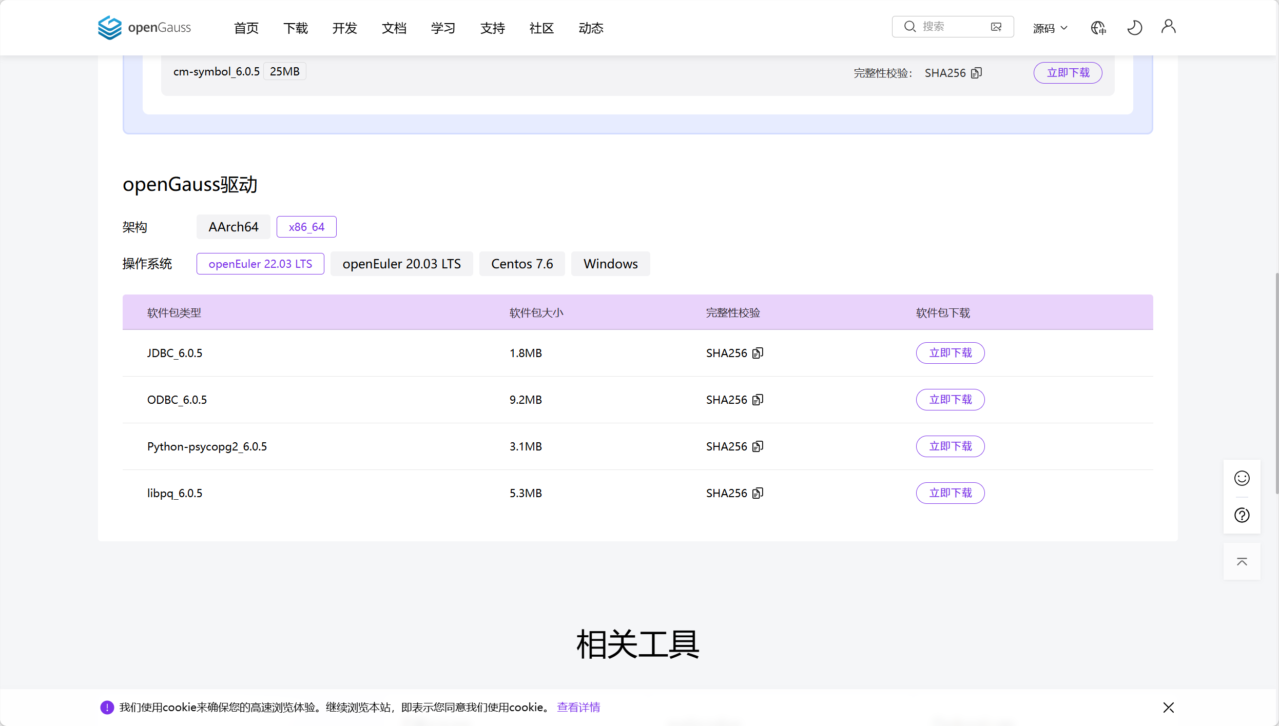Copy SHA256 for ODBC_6.0.5

click(758, 400)
